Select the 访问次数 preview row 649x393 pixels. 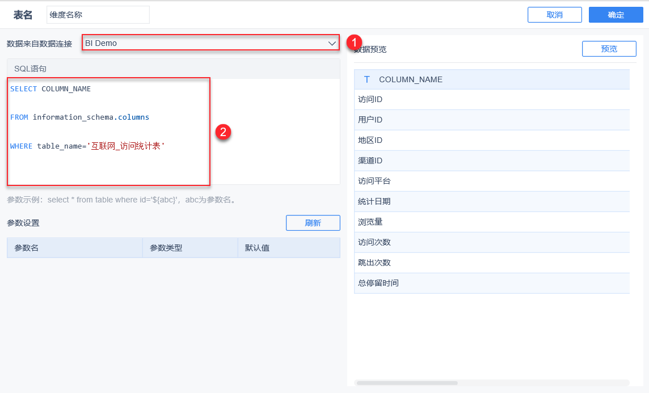point(492,242)
